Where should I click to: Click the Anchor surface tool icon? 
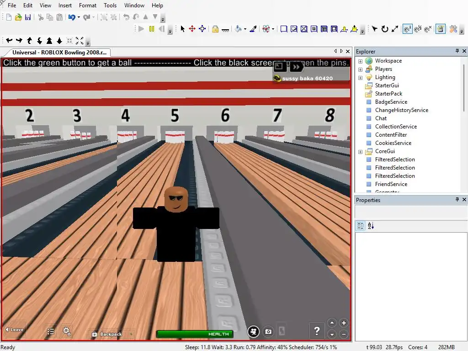[225, 29]
